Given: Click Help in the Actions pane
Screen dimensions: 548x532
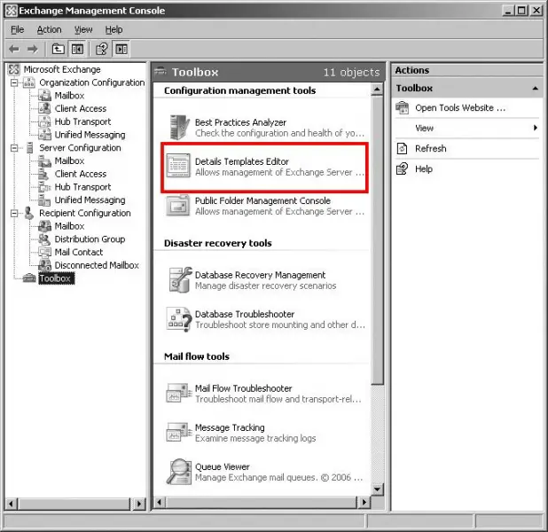Looking at the screenshot, I should point(424,169).
